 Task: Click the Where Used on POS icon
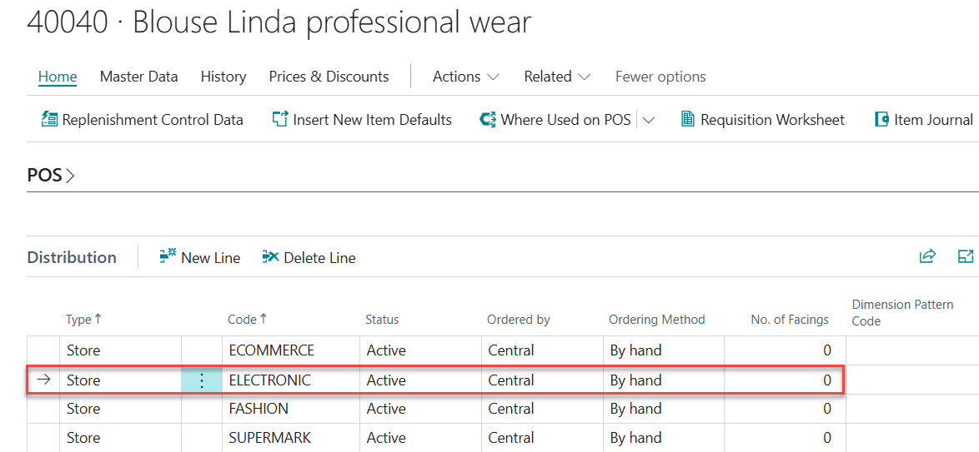click(488, 120)
